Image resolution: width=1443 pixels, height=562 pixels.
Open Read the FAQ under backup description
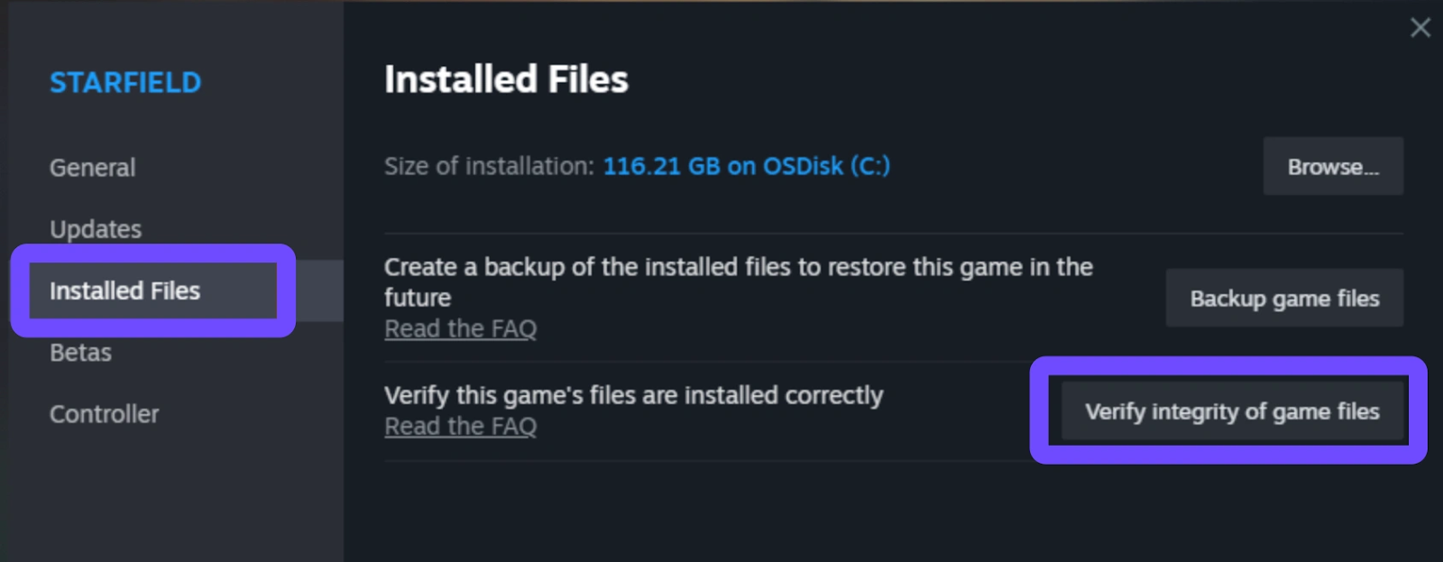point(460,329)
